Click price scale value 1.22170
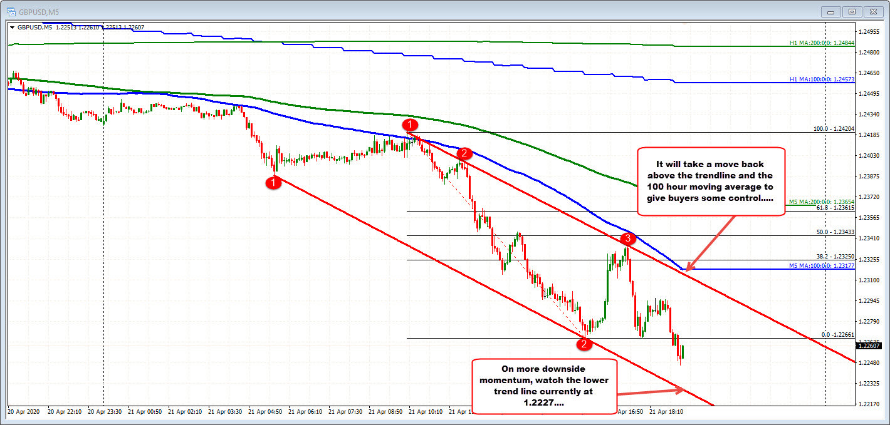890x425 pixels. pyautogui.click(x=869, y=404)
